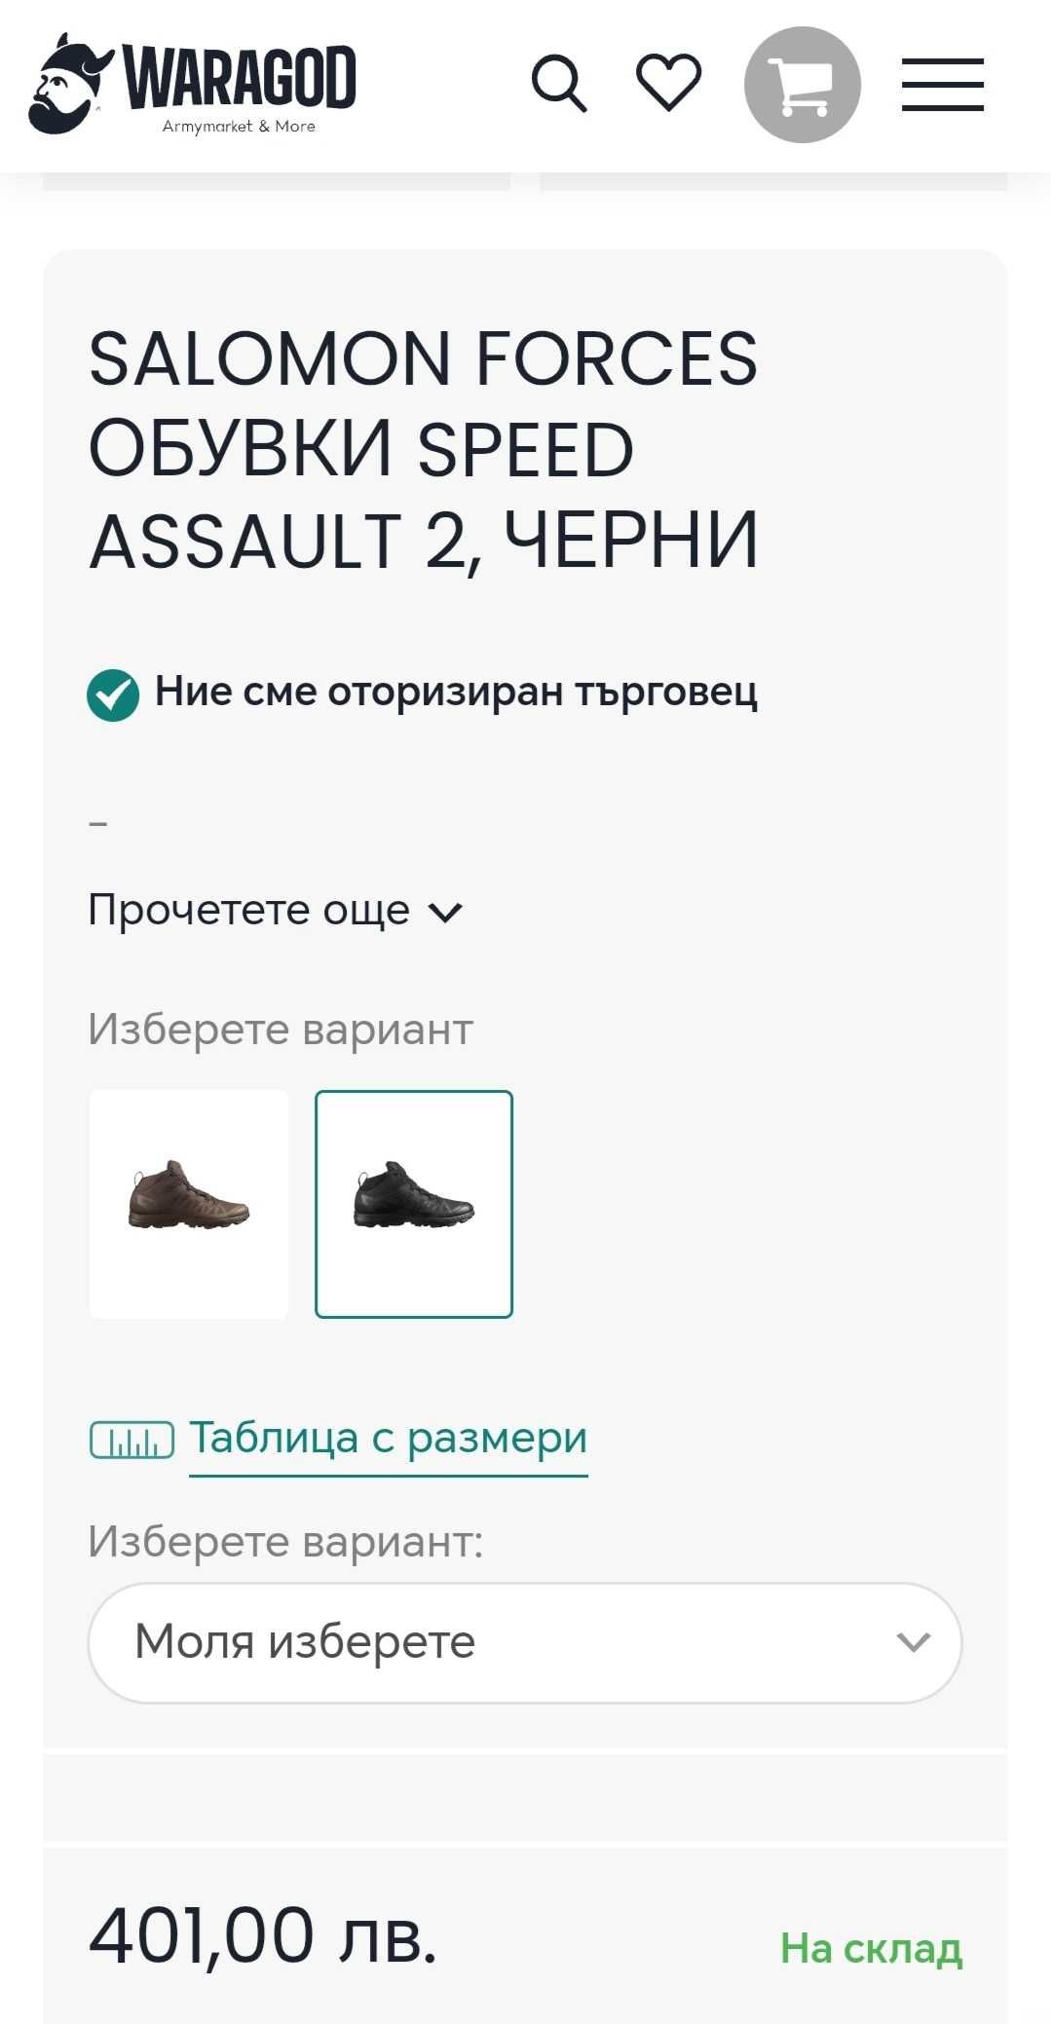Screen dimensions: 1051x2024
Task: Click the authorized dealer checkmark icon
Action: click(113, 695)
